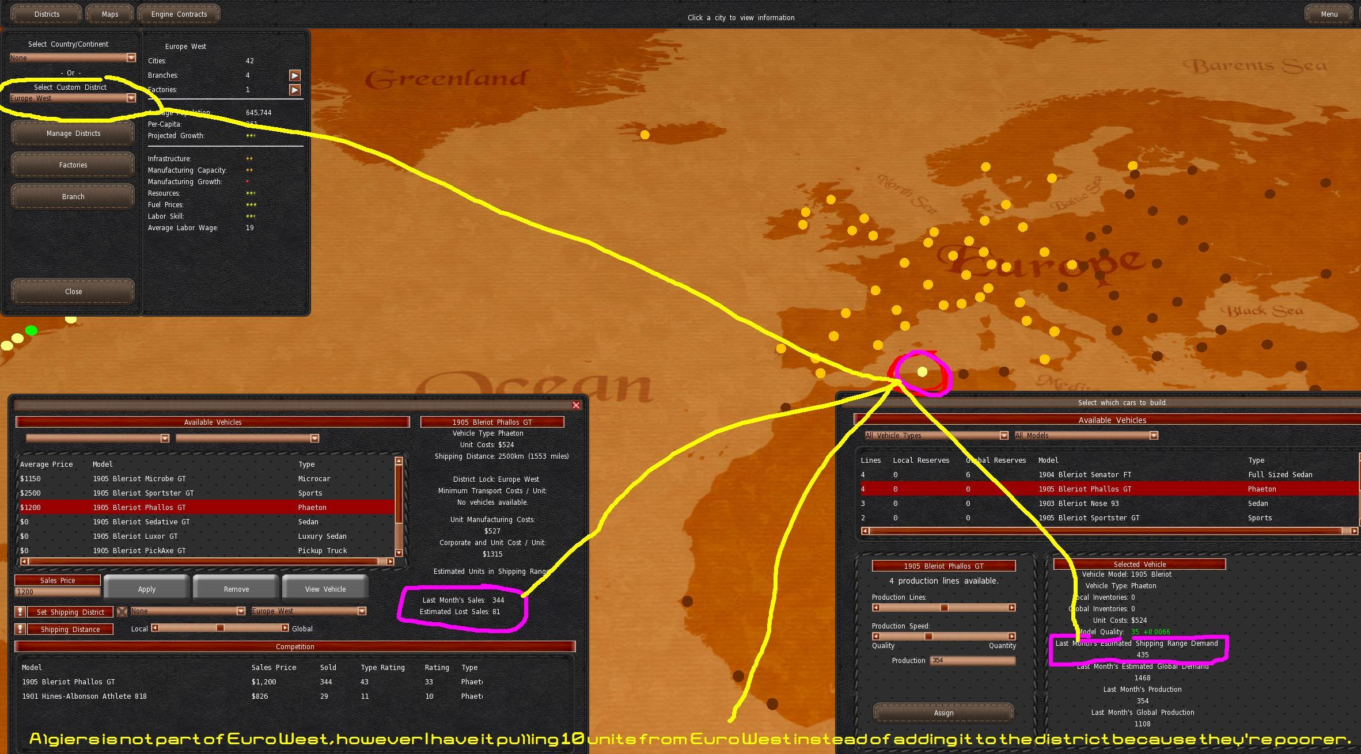Close the vehicle sales panel with red X

(x=575, y=405)
